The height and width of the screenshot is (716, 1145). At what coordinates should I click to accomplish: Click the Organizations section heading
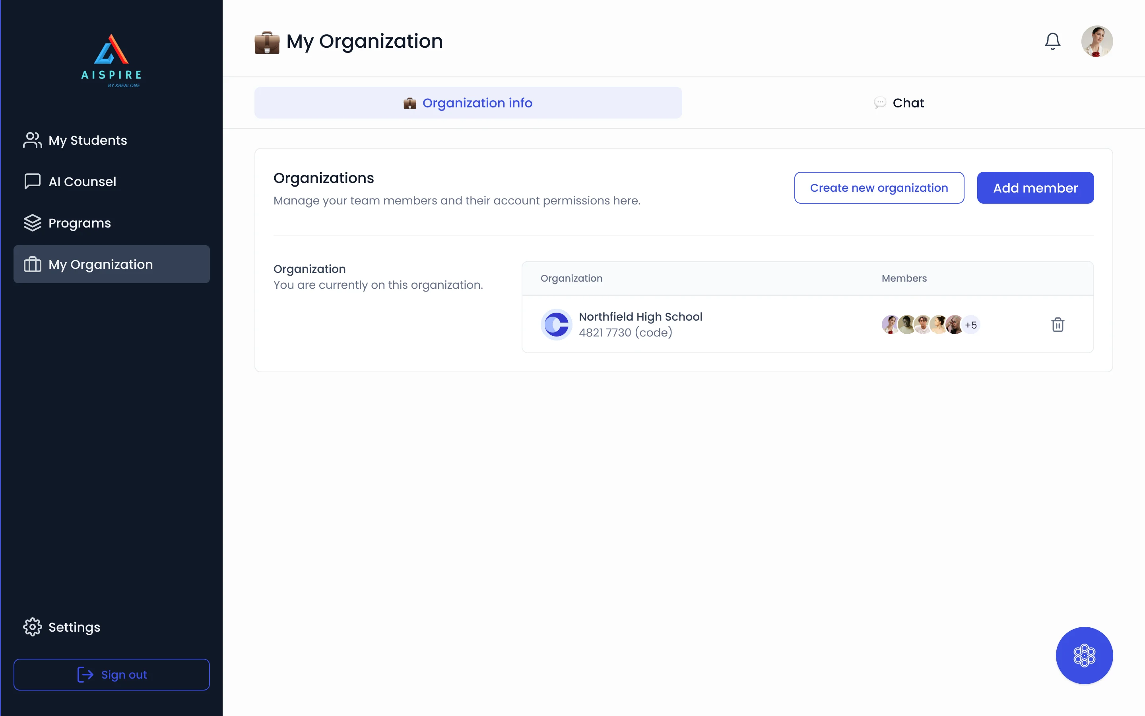(x=324, y=178)
